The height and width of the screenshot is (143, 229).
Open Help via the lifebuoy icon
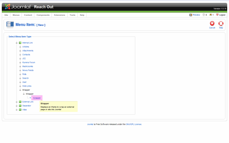[221, 24]
